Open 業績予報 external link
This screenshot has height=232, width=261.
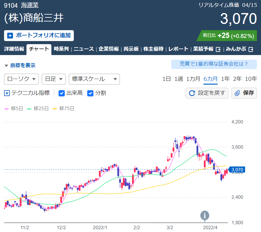(x=207, y=49)
